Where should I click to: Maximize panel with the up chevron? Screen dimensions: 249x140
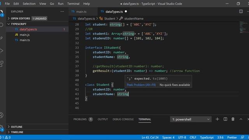tap(241, 119)
